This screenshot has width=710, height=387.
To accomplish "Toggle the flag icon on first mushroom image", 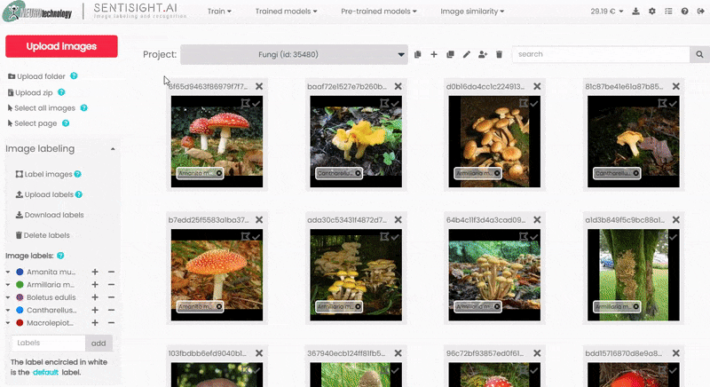I will [x=246, y=104].
